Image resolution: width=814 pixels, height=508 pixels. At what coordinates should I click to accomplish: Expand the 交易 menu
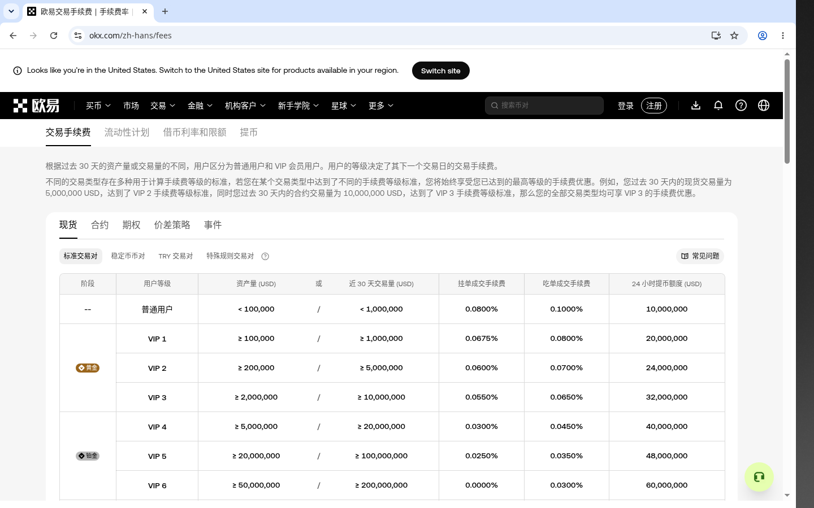pos(163,106)
